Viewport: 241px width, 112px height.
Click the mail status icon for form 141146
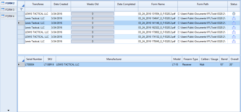point(234,23)
